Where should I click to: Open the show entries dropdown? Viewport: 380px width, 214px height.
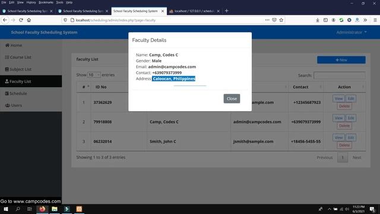[94, 75]
